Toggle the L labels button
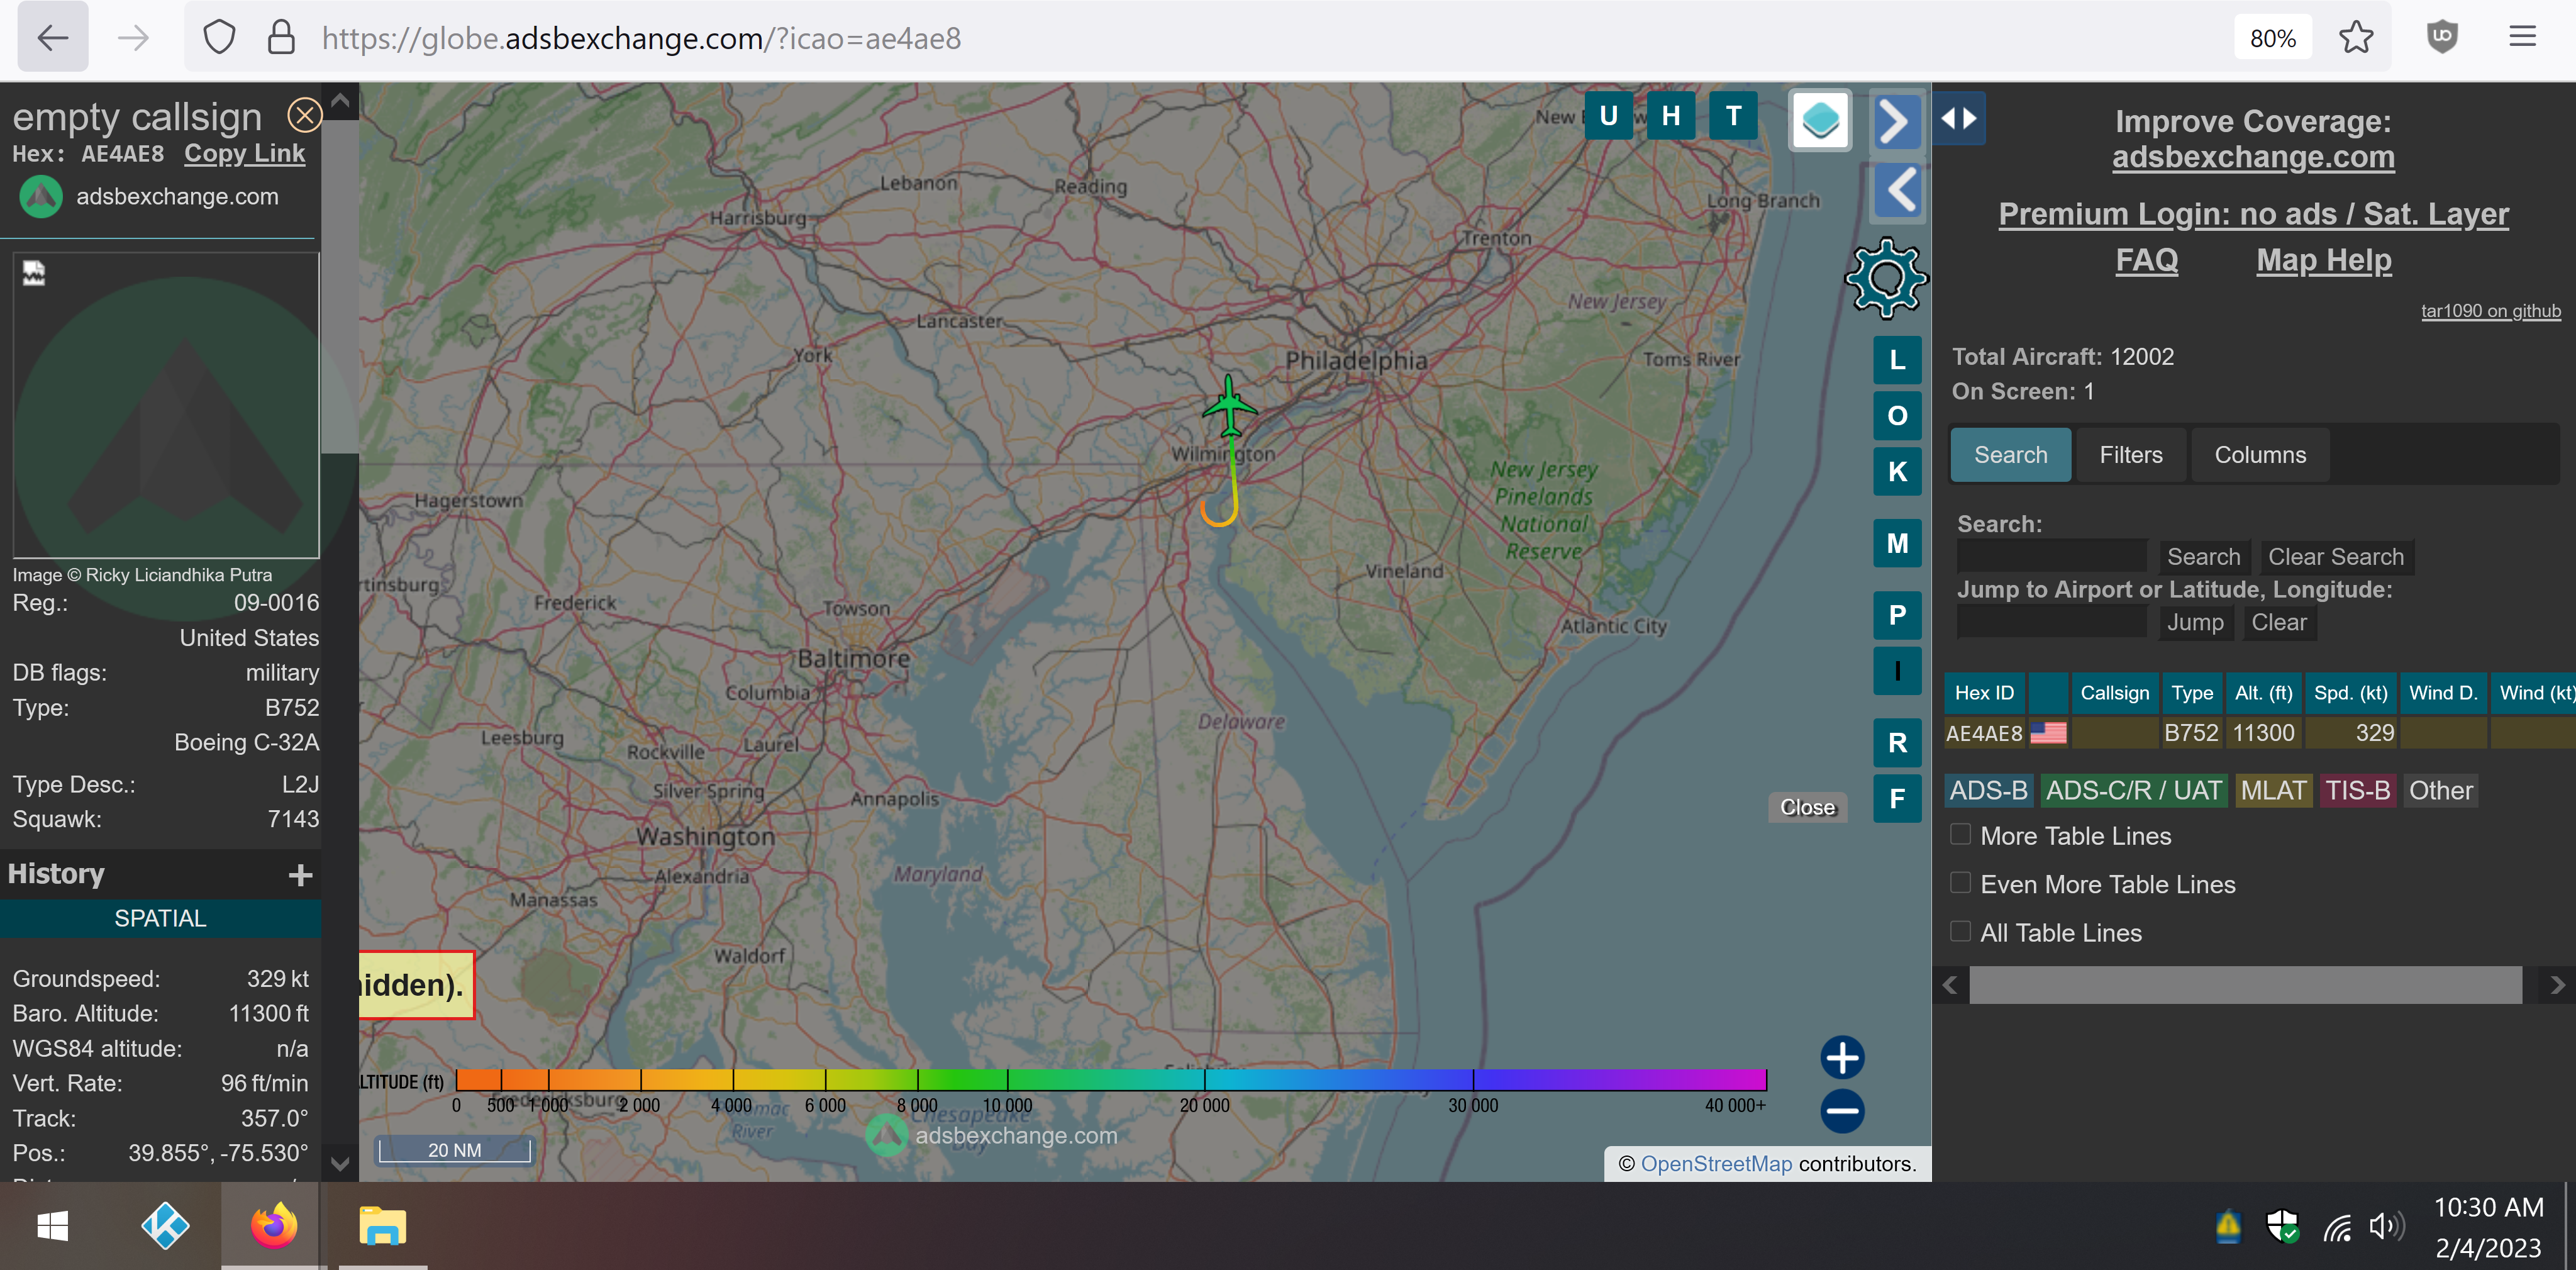This screenshot has width=2576, height=1270. coord(1897,360)
